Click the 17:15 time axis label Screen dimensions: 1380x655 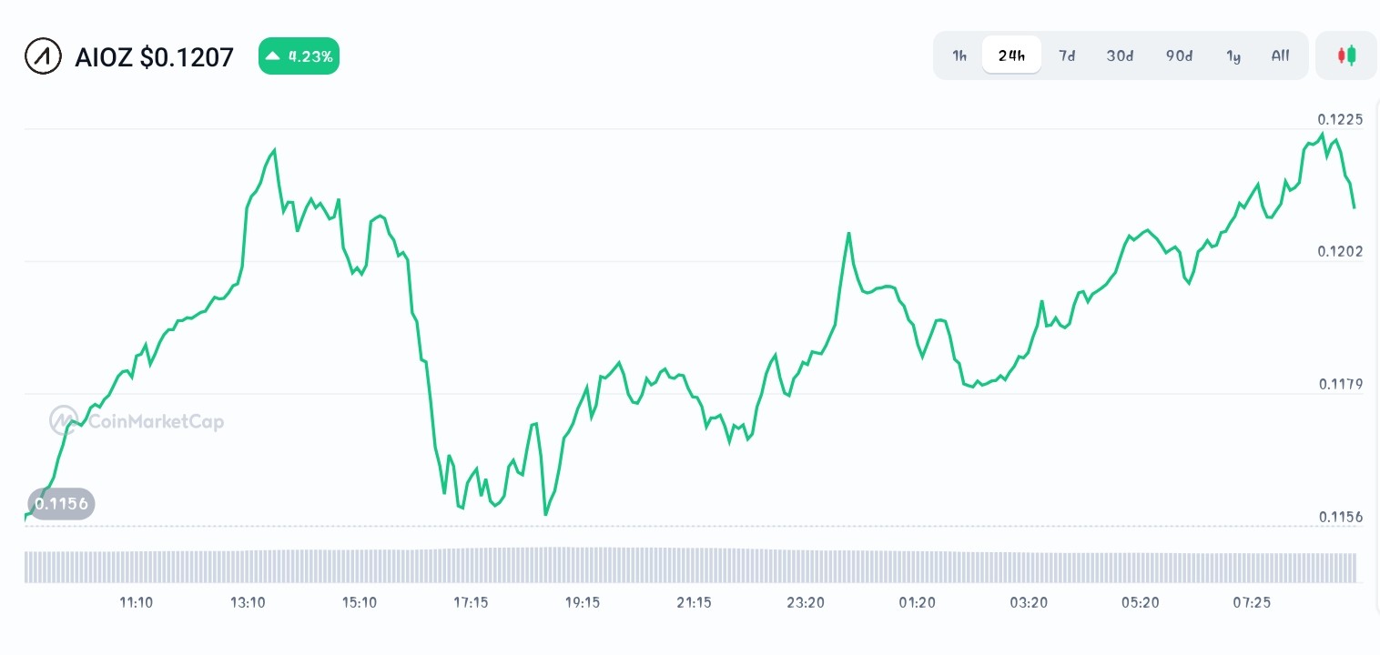click(x=471, y=602)
